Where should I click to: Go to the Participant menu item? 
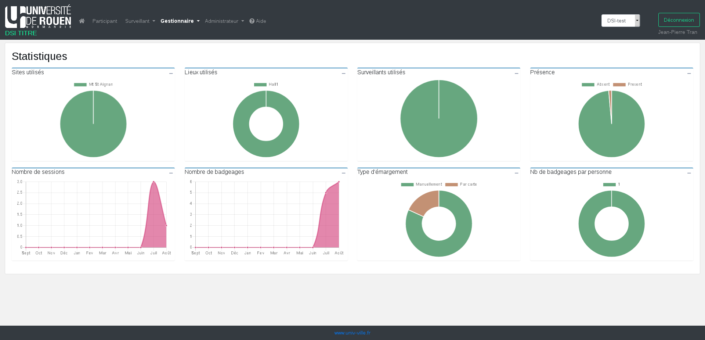click(x=105, y=21)
